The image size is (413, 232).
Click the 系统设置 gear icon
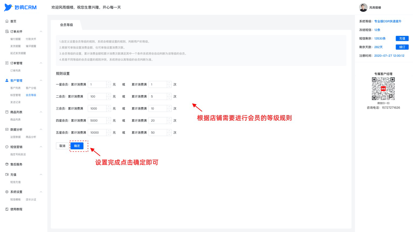[x=7, y=192]
